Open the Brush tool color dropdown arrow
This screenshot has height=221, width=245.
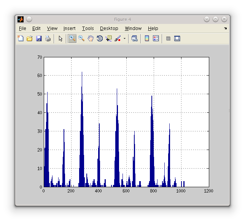[124, 38]
